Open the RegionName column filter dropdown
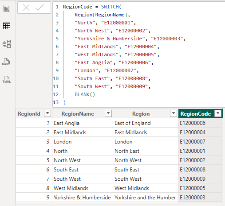The height and width of the screenshot is (206, 225). [108, 113]
